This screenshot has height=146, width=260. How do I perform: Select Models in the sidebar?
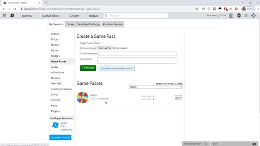[55, 45]
